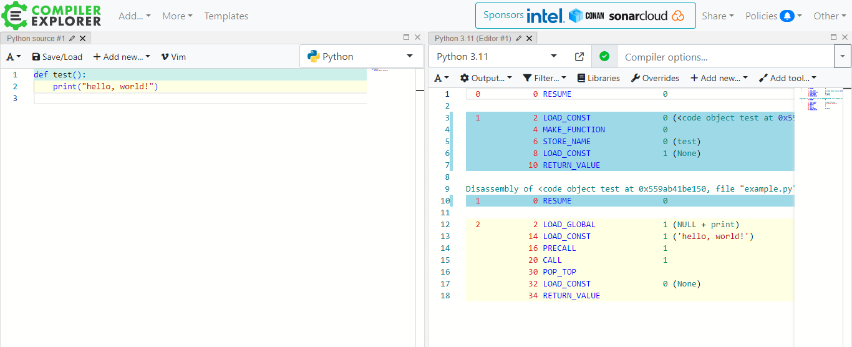This screenshot has height=347, width=852.
Task: Maximize the Python 3.11 compiler pane
Action: coord(835,37)
